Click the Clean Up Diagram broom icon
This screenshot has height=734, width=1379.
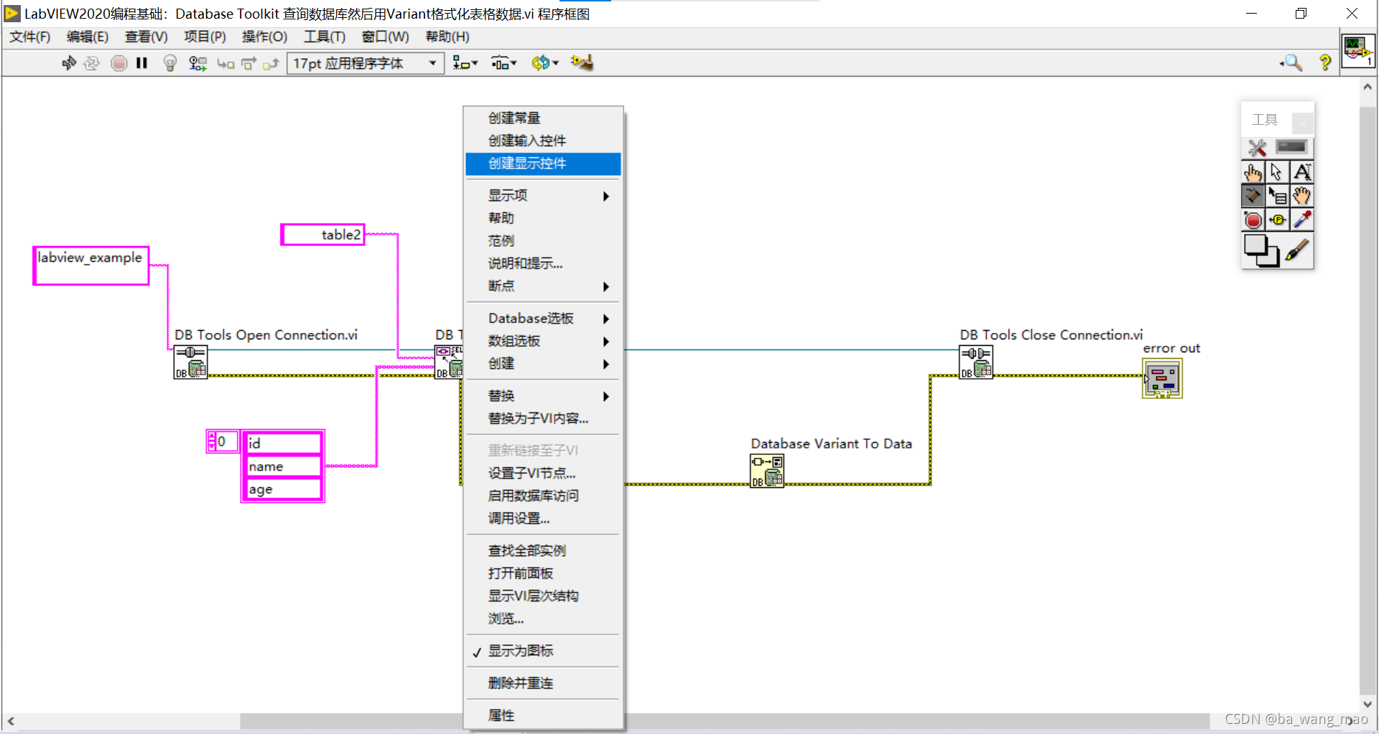point(582,63)
